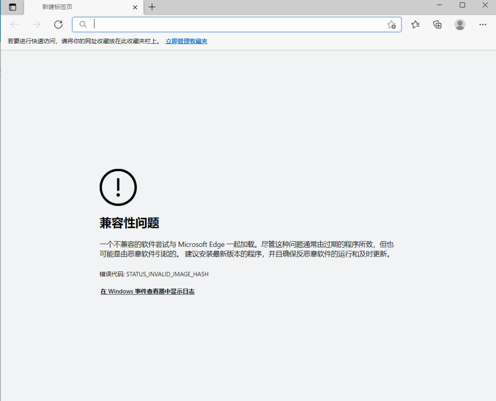Open 在 Windows 事件查看器中显示日志 link

click(x=147, y=291)
